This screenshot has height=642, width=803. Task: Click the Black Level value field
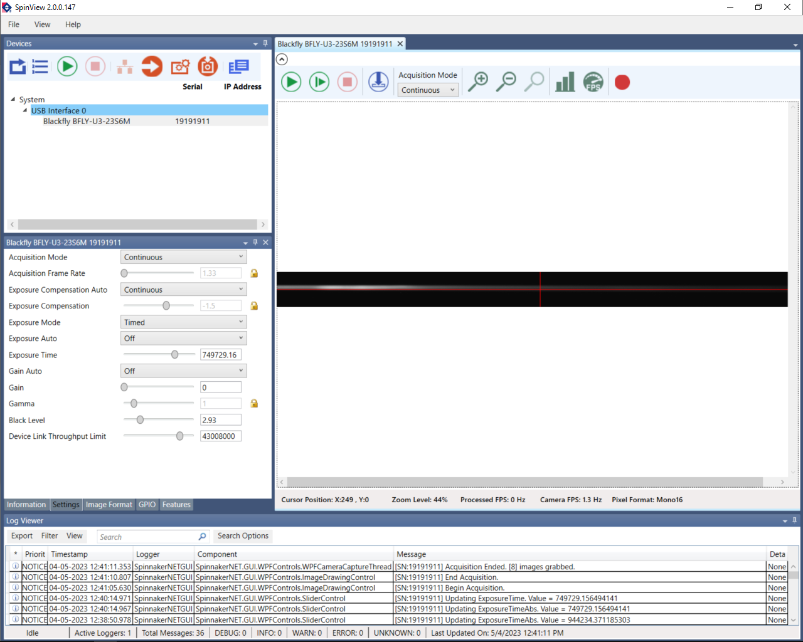[x=220, y=420]
